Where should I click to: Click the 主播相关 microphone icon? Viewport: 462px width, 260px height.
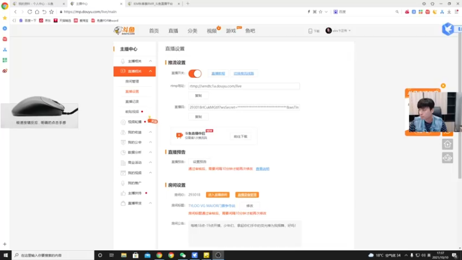pos(123,61)
